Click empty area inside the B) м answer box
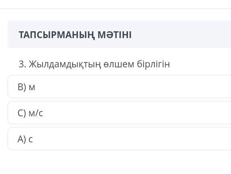Screen dimensions: 231x174 133,87
